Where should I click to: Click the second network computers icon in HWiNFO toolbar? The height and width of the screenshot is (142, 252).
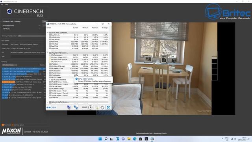76,107
